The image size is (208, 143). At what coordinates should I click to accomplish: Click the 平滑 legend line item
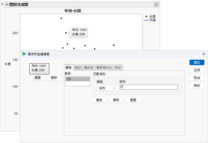[x=150, y=20]
